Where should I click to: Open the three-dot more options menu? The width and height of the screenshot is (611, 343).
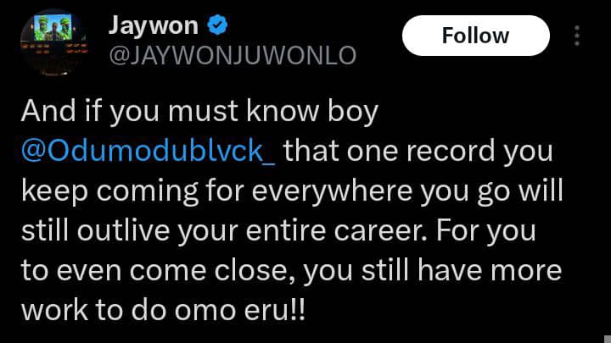(577, 36)
